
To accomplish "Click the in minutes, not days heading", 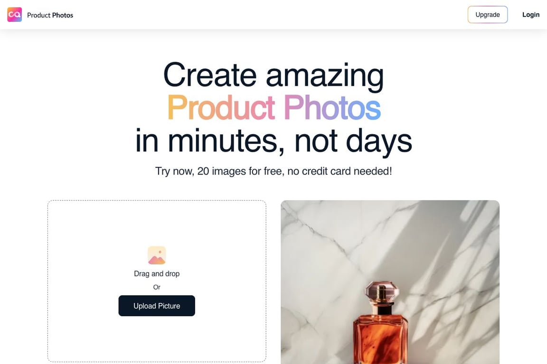I will coord(274,140).
